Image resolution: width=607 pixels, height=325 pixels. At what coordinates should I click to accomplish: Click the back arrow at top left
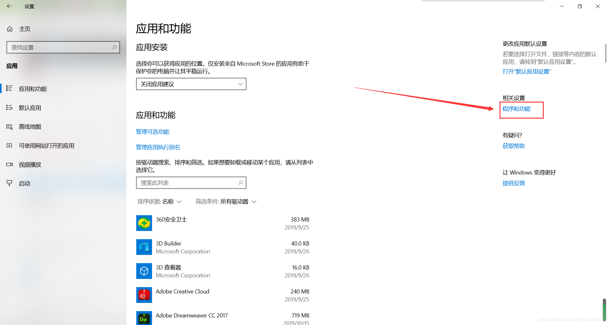tap(9, 6)
